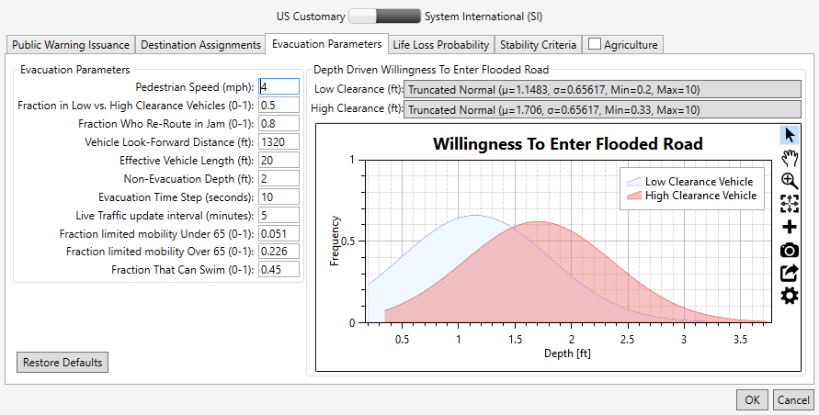Click the export chart share icon
The width and height of the screenshot is (819, 415).
(x=790, y=273)
